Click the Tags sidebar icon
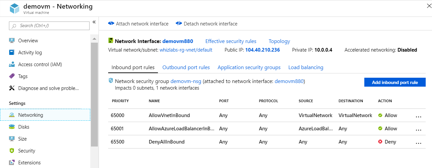The image size is (432, 168). coord(12,76)
